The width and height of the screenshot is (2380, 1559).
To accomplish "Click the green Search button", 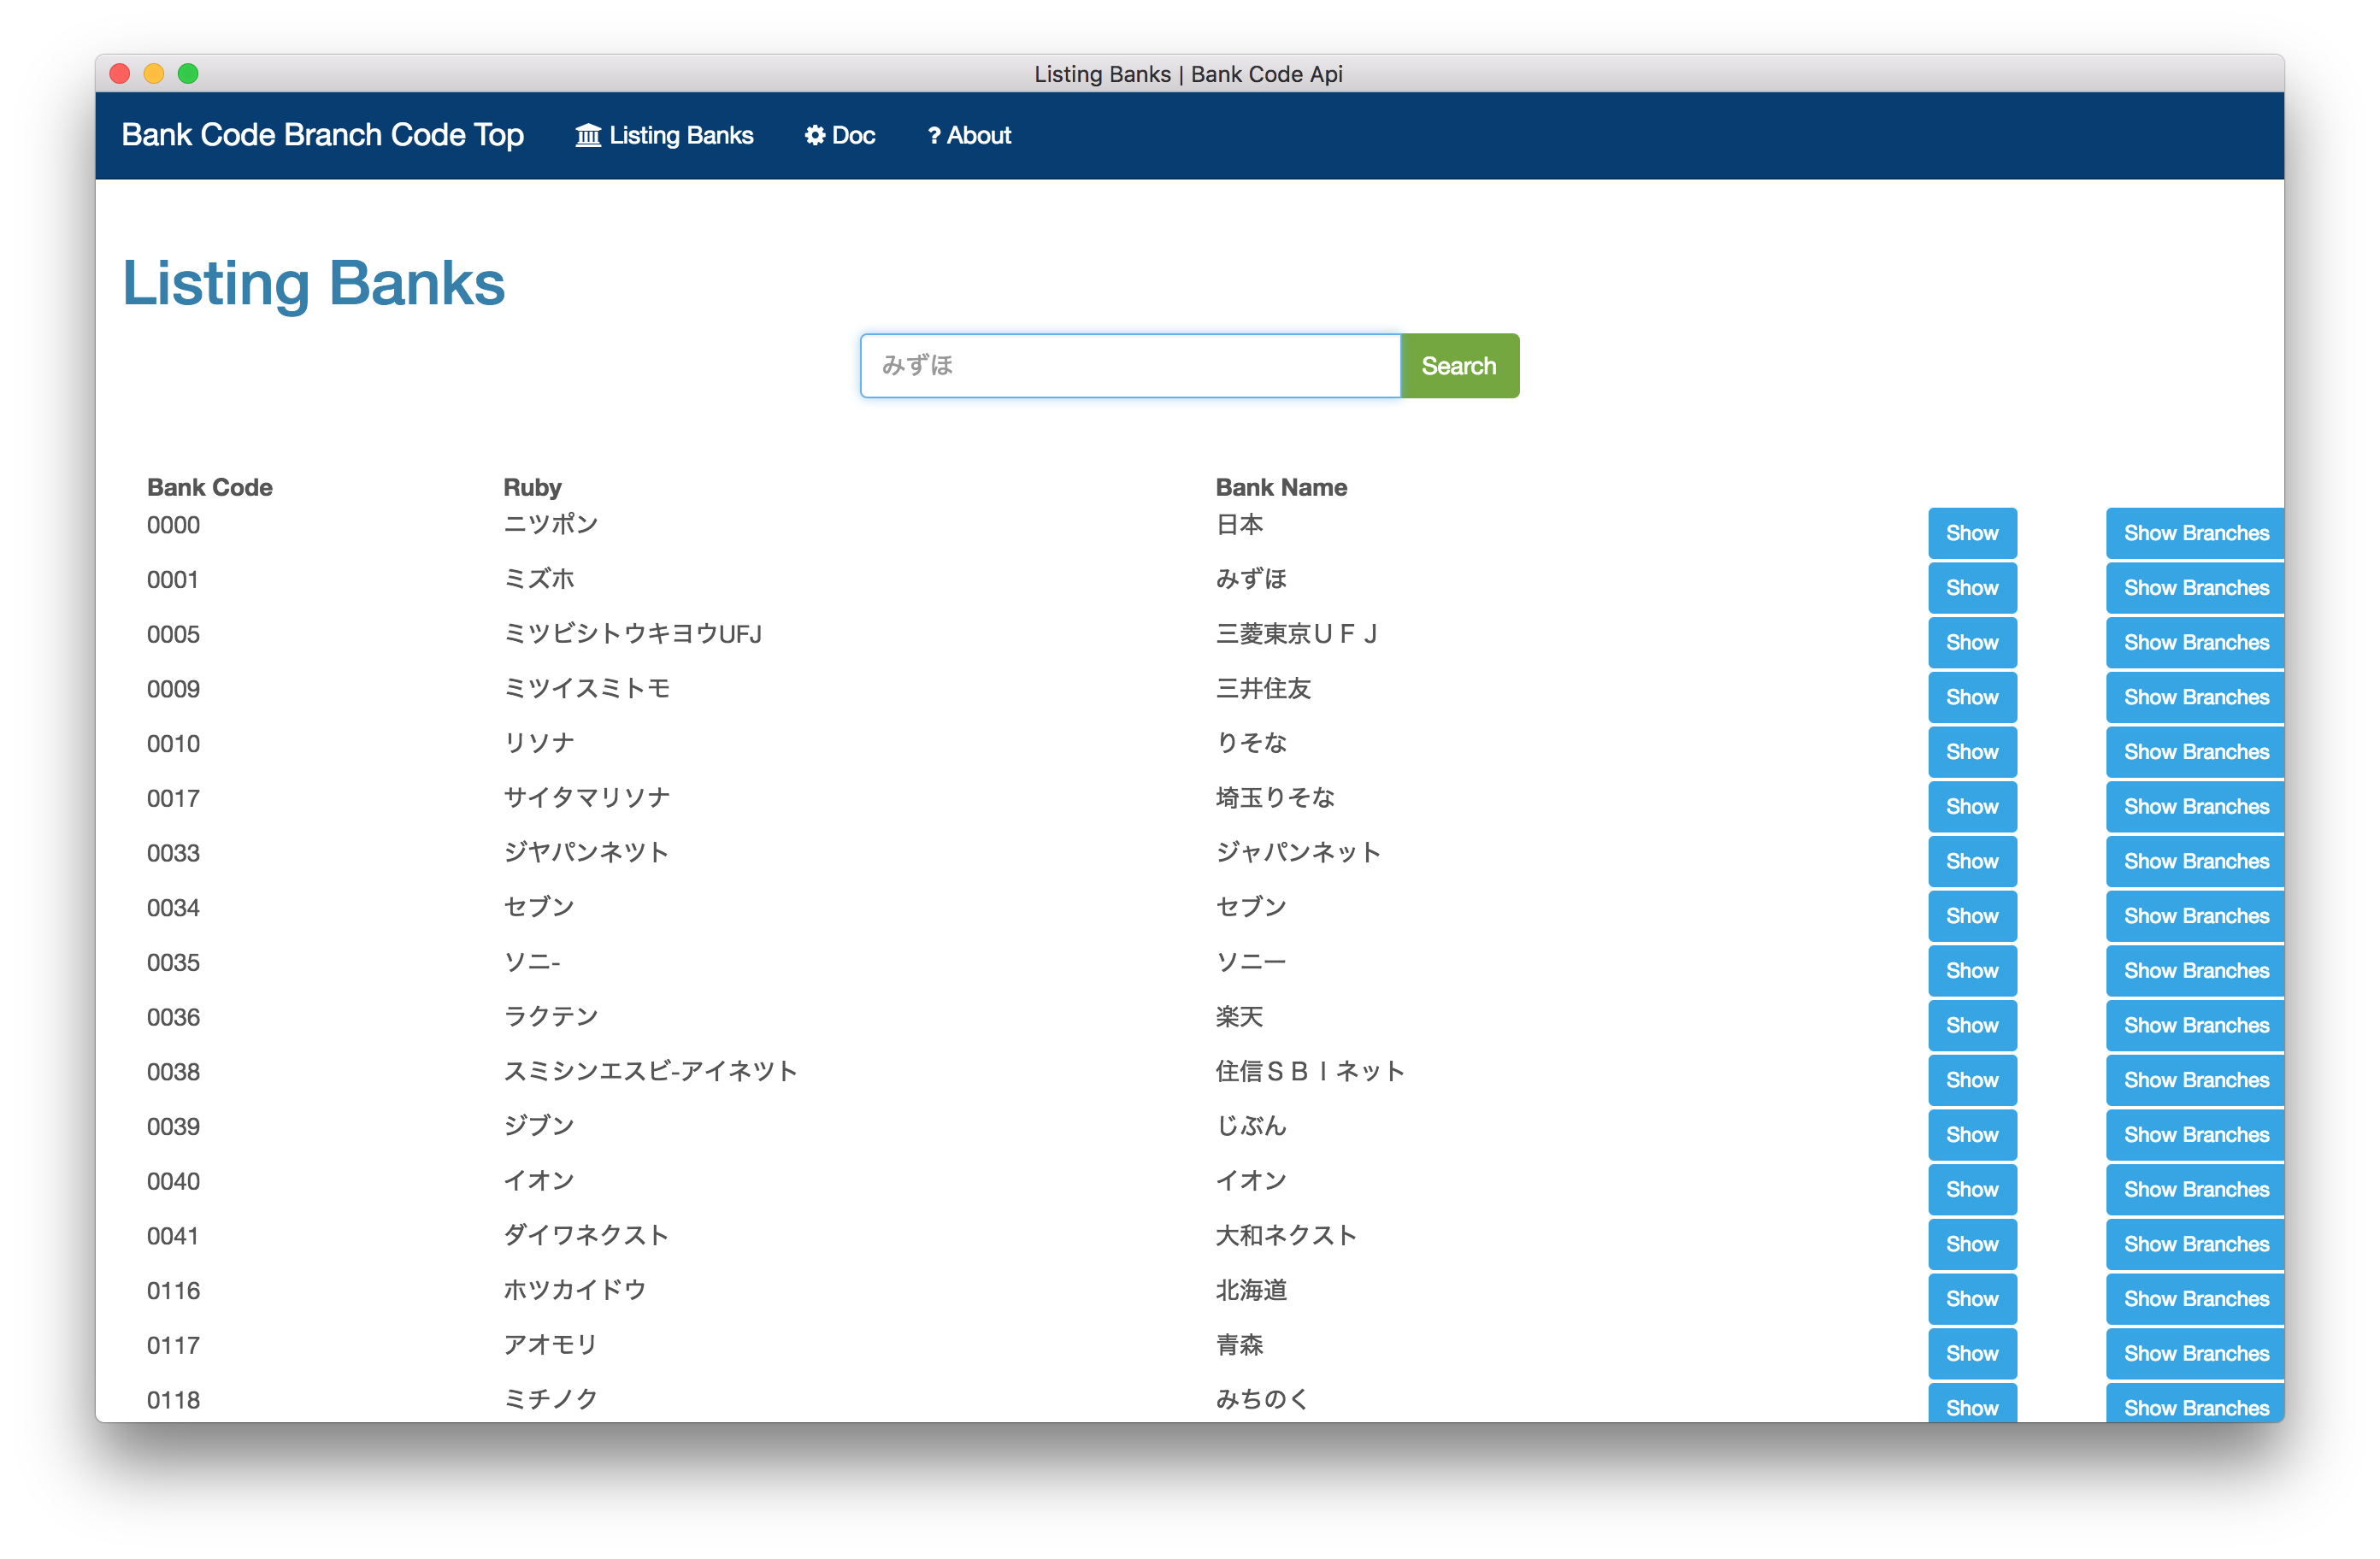I will tap(1459, 366).
